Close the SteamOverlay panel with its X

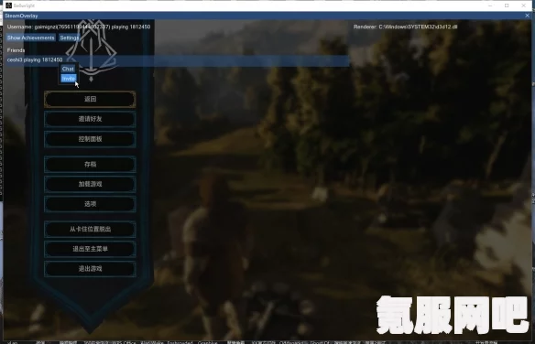point(527,16)
